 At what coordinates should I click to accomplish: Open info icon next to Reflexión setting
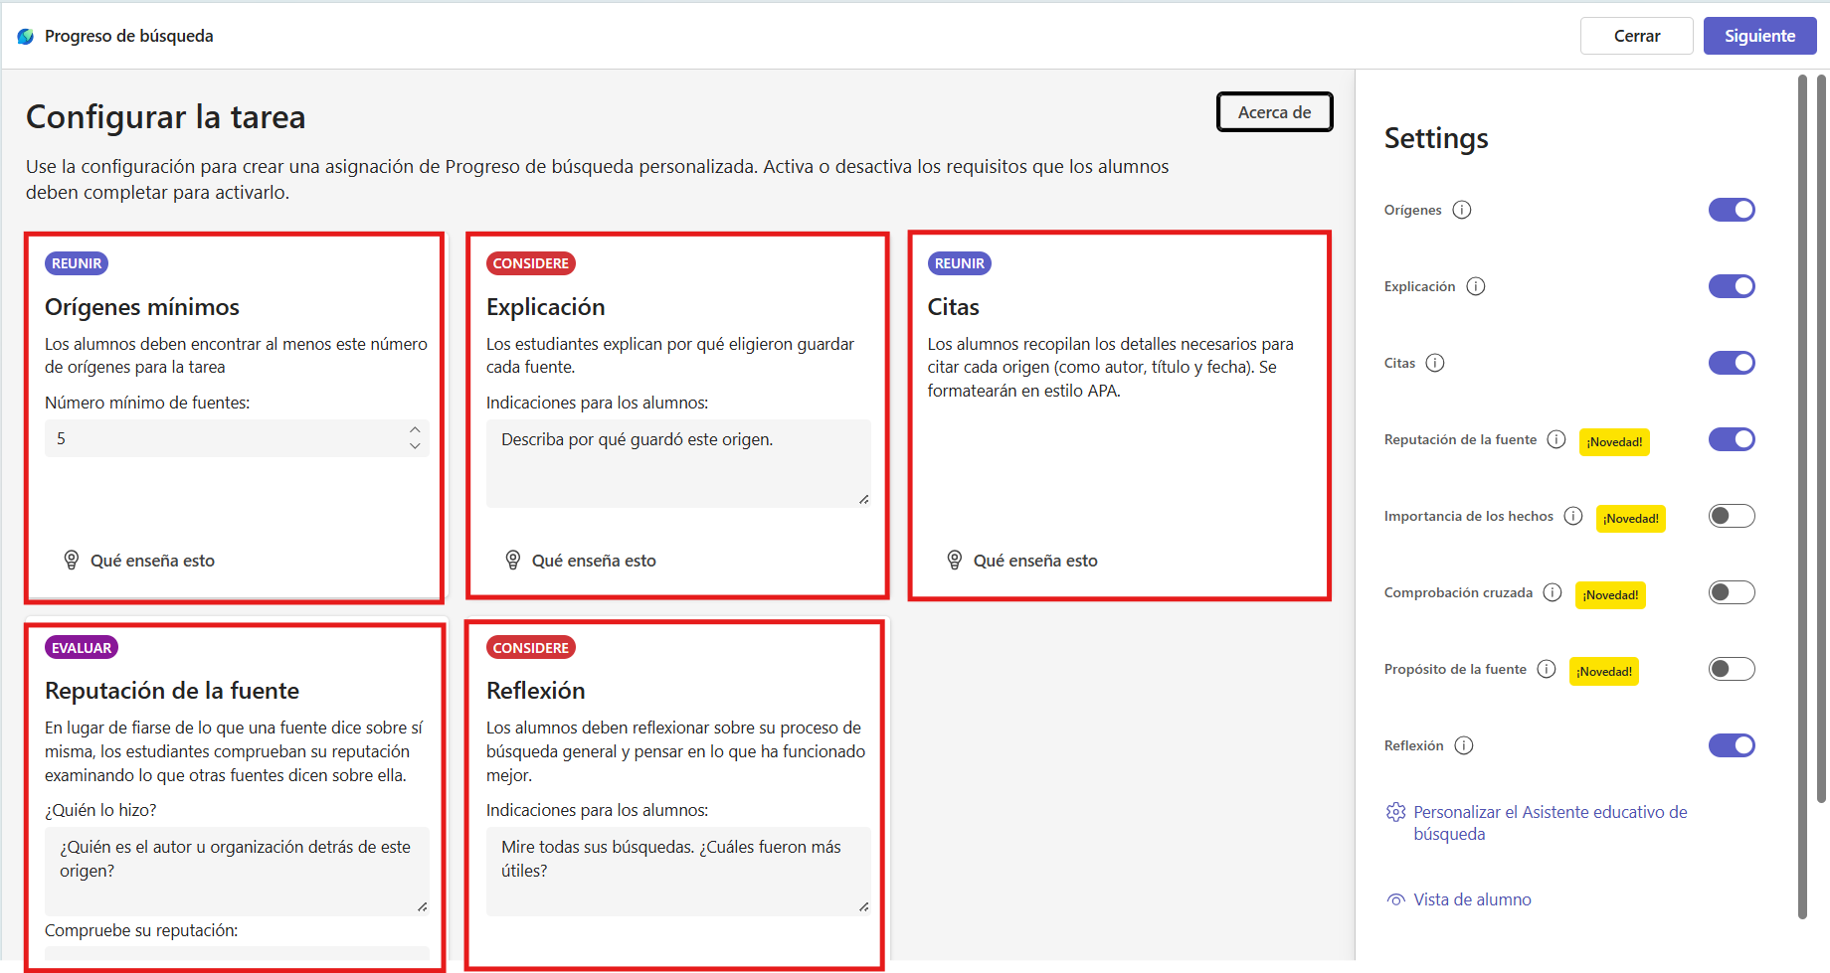point(1464,745)
